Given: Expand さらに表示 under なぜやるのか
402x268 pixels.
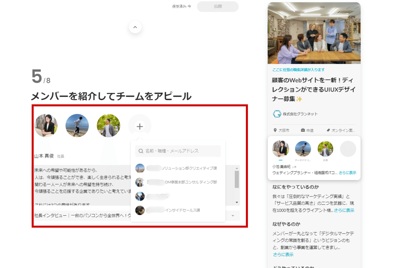Looking at the screenshot, I should click(x=283, y=255).
